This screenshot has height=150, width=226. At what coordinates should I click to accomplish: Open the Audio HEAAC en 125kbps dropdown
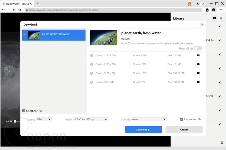90,119
